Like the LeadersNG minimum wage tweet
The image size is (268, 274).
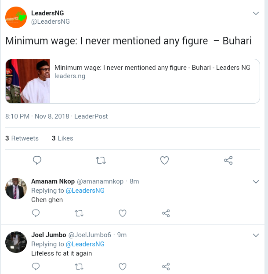[164, 161]
